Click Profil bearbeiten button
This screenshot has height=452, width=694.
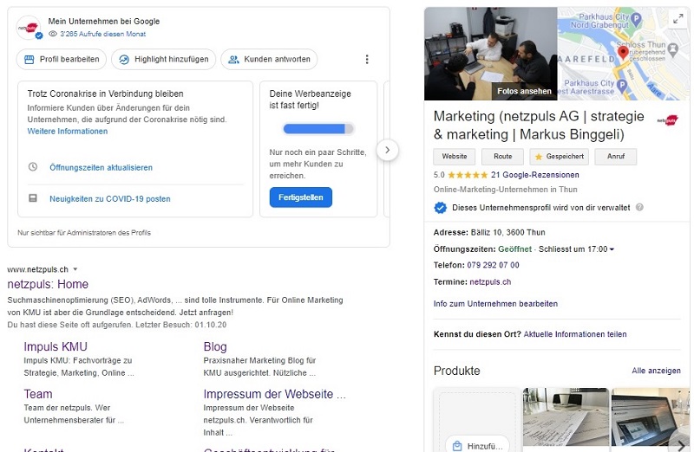[x=62, y=59]
